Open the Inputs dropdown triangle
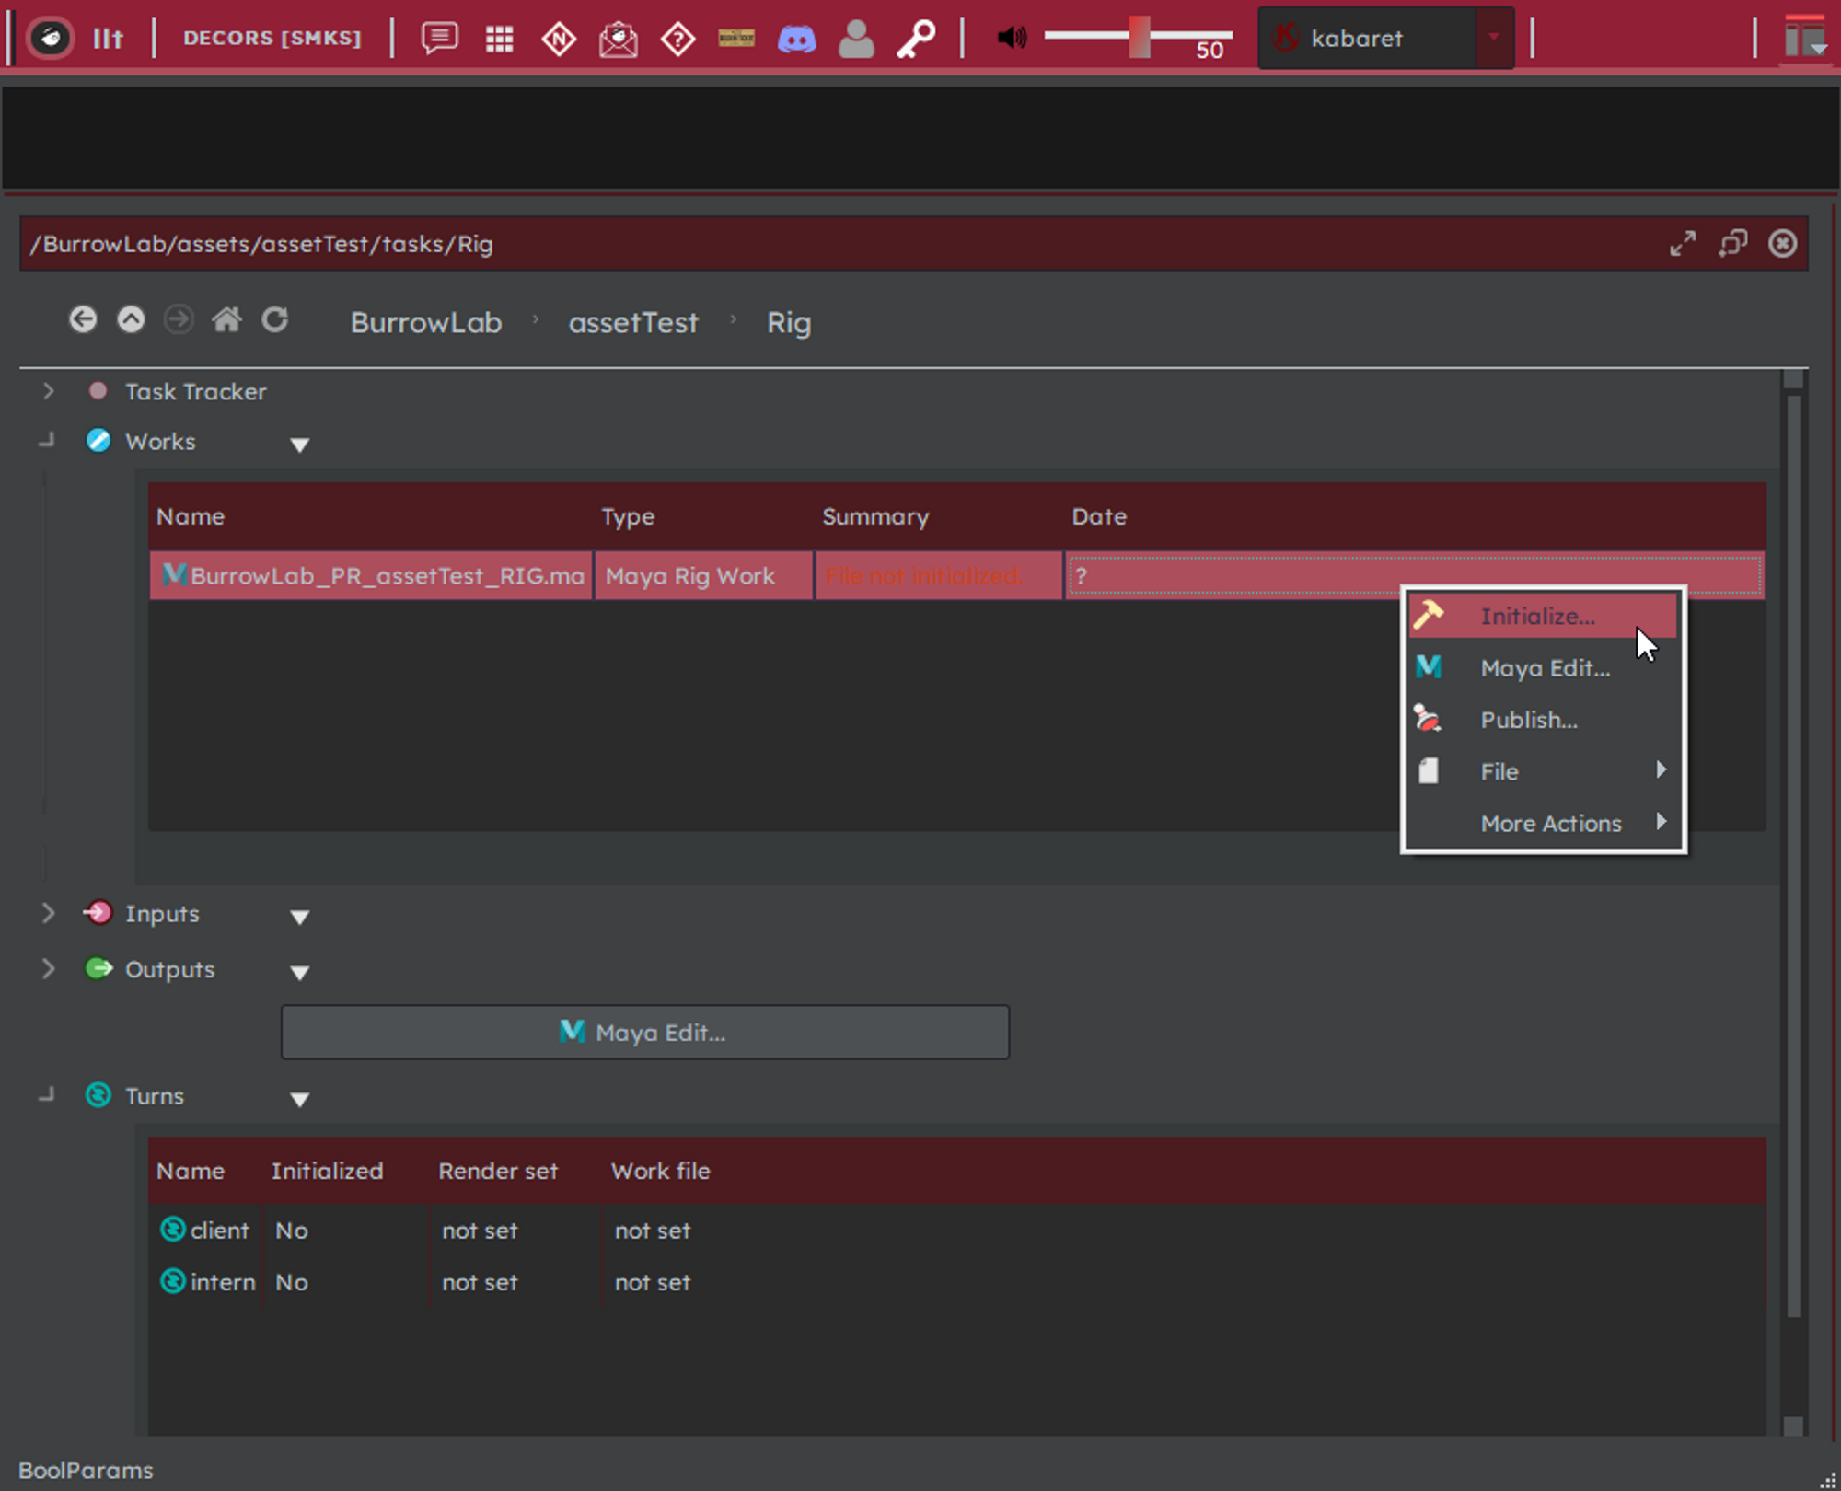This screenshot has height=1491, width=1841. tap(299, 918)
